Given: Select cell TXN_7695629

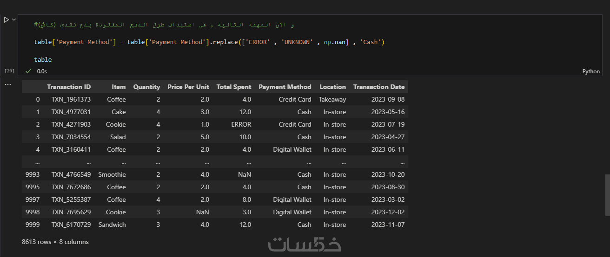Looking at the screenshot, I should point(71,212).
